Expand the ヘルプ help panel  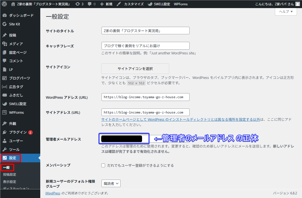tap(286, 12)
